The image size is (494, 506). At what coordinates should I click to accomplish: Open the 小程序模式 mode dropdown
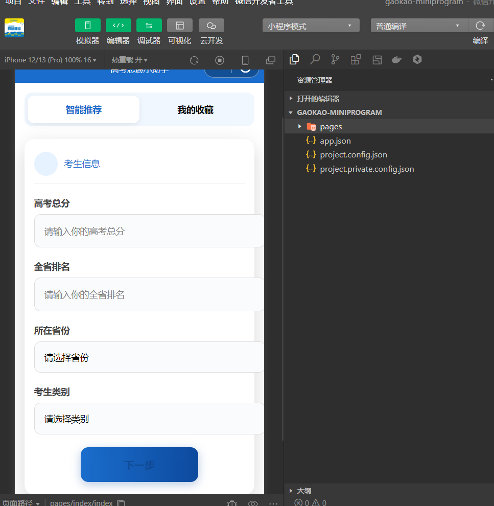point(311,26)
